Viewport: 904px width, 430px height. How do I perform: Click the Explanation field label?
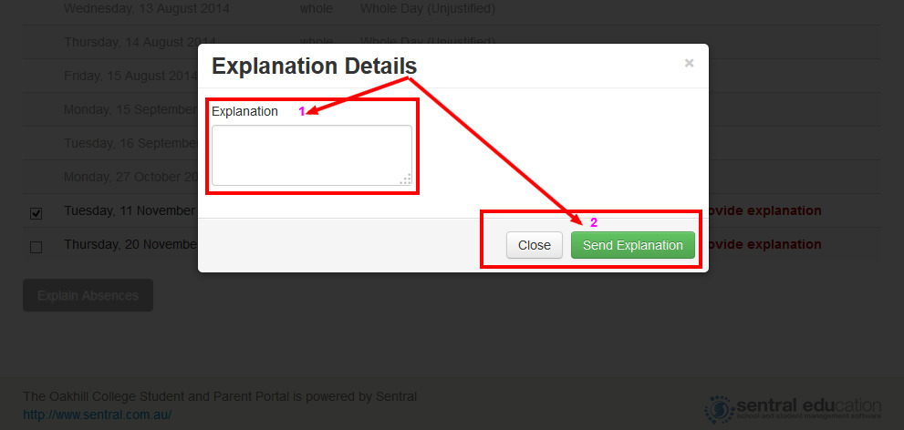(244, 112)
